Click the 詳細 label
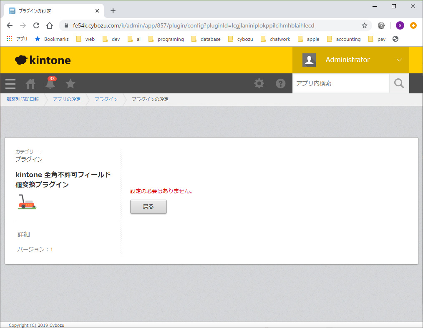 point(24,235)
